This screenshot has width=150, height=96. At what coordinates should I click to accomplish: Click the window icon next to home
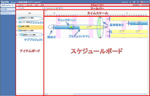[x=134, y=2]
